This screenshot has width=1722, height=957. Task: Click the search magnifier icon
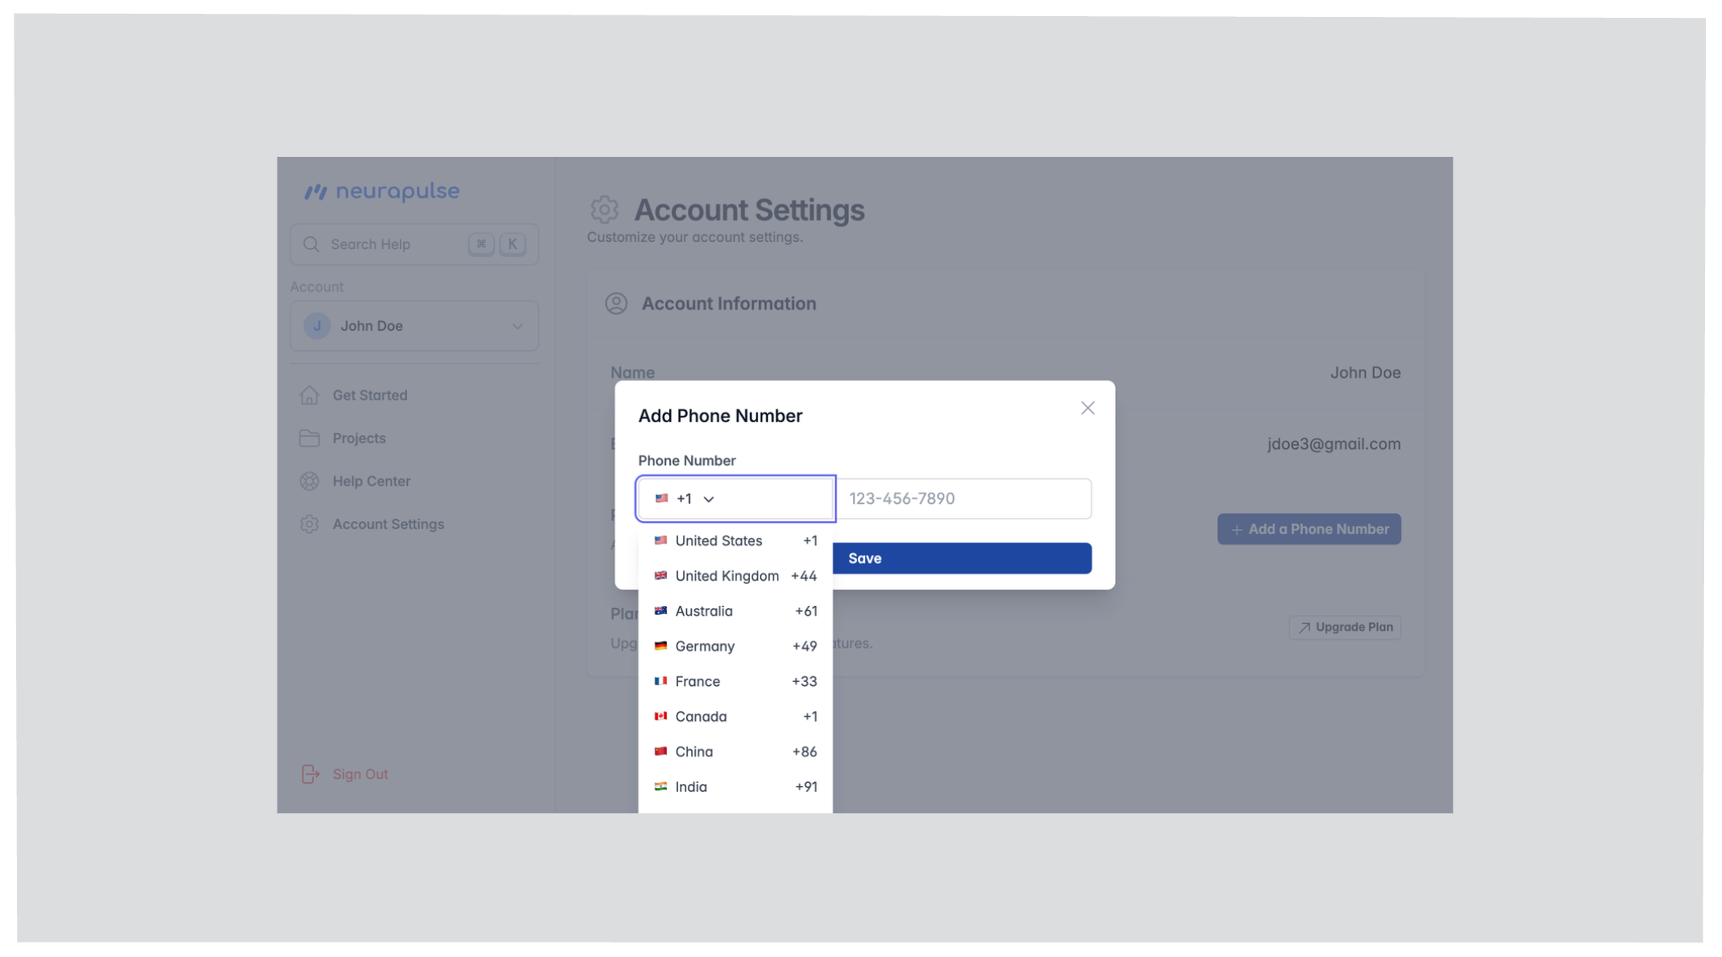coord(312,244)
